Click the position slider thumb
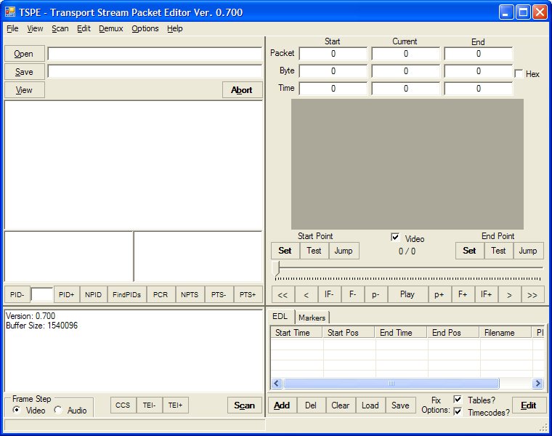 click(x=276, y=268)
